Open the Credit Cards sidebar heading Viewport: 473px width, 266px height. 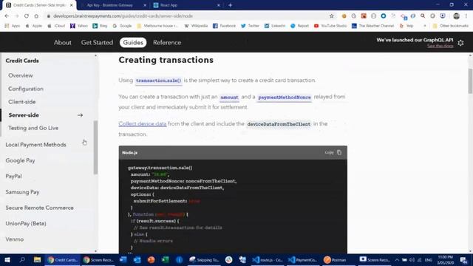coord(22,61)
